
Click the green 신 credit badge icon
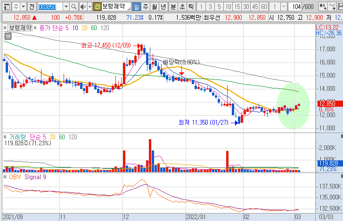(x=98, y=7)
